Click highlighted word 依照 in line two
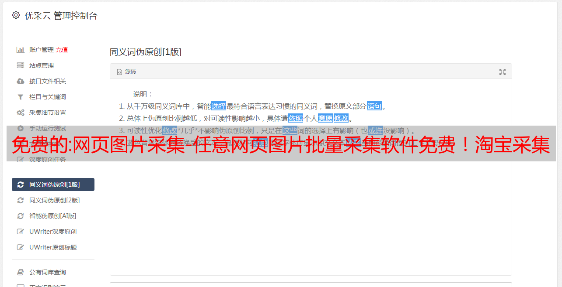The image size is (562, 287). [x=296, y=118]
